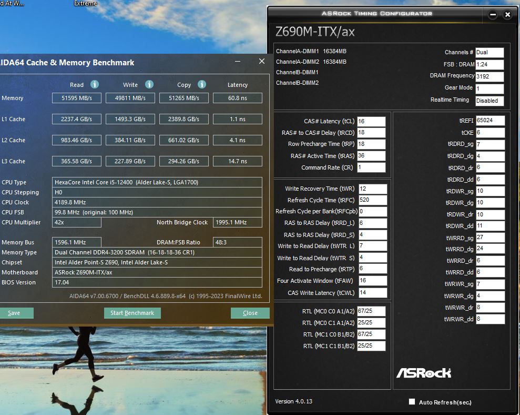
Task: Click L3 Cache Copy value 294.26 GB/s
Action: point(184,161)
